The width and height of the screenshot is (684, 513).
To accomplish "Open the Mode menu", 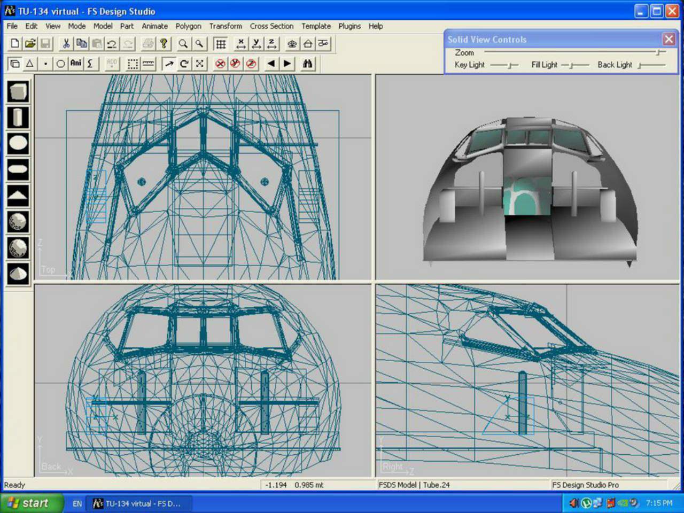I will [76, 26].
